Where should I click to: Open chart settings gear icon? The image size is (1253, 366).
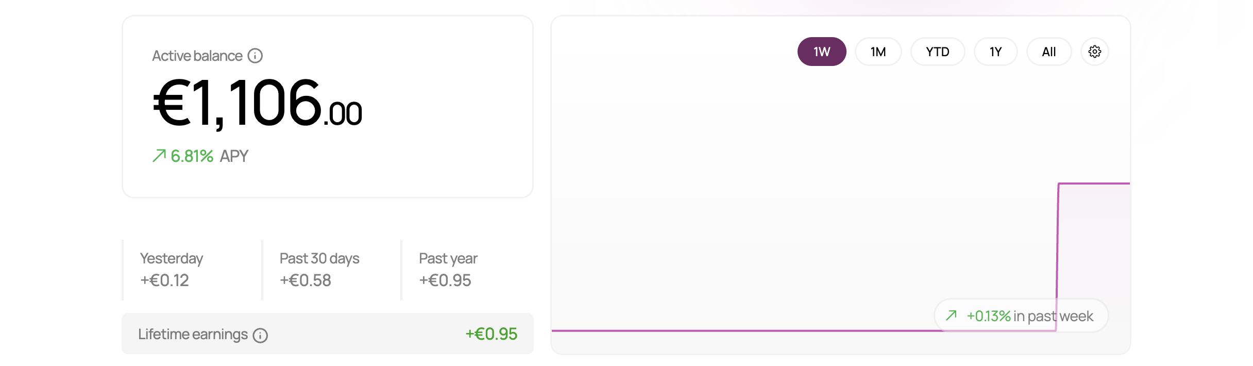click(1094, 52)
